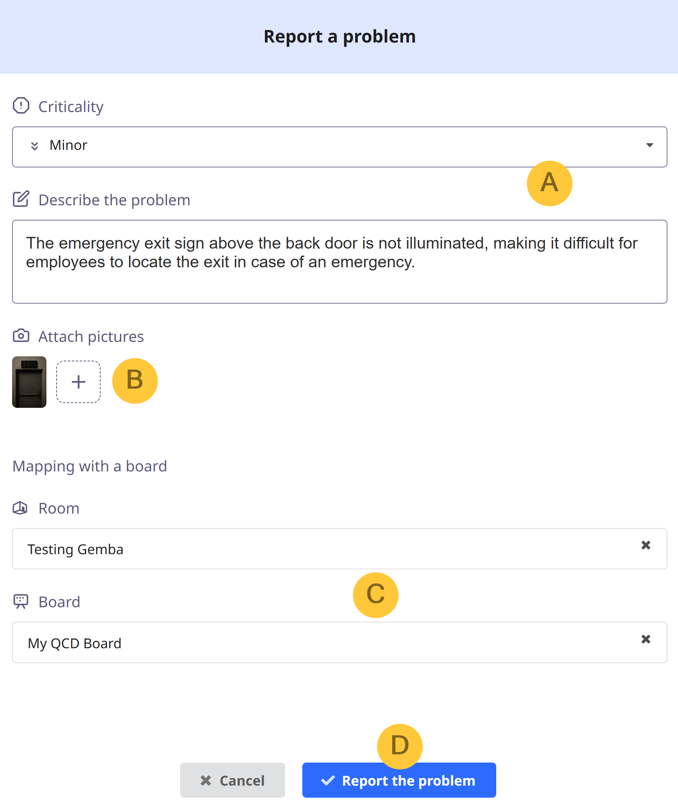Open the attached exit door thumbnail
Screen dimensions: 678x809
[29, 382]
